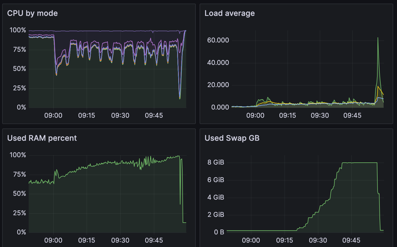Viewport: 397px width, 247px height.
Task: Click the final low plateau in RAM graph
Action: pyautogui.click(x=184, y=222)
